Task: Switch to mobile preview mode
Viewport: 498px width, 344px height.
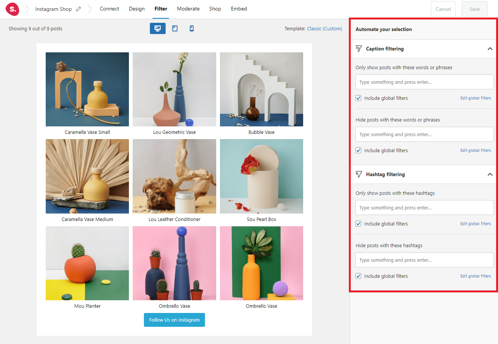Action: tap(191, 28)
